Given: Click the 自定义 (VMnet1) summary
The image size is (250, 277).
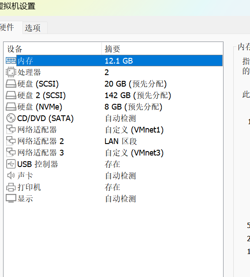Looking at the screenshot, I should [x=134, y=130].
